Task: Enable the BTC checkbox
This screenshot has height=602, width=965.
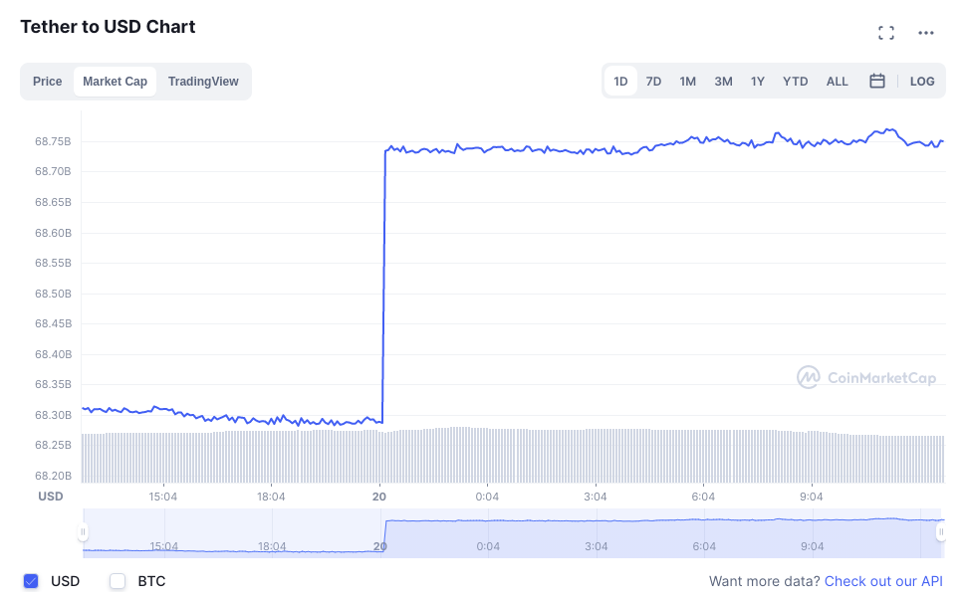Action: pyautogui.click(x=118, y=581)
